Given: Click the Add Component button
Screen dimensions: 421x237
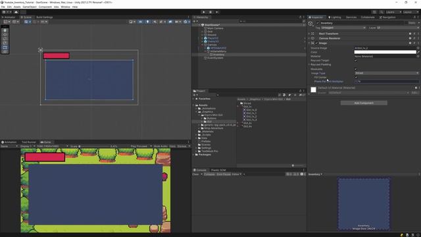Looking at the screenshot, I should 364,103.
